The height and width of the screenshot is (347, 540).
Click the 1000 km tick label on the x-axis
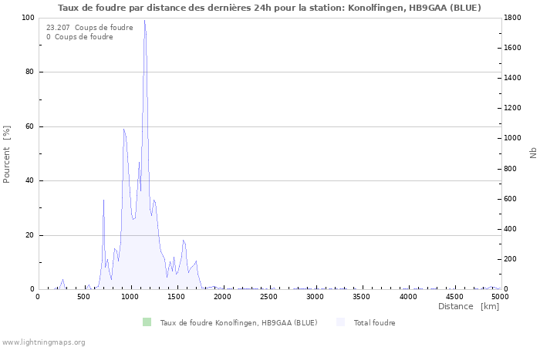129,297
